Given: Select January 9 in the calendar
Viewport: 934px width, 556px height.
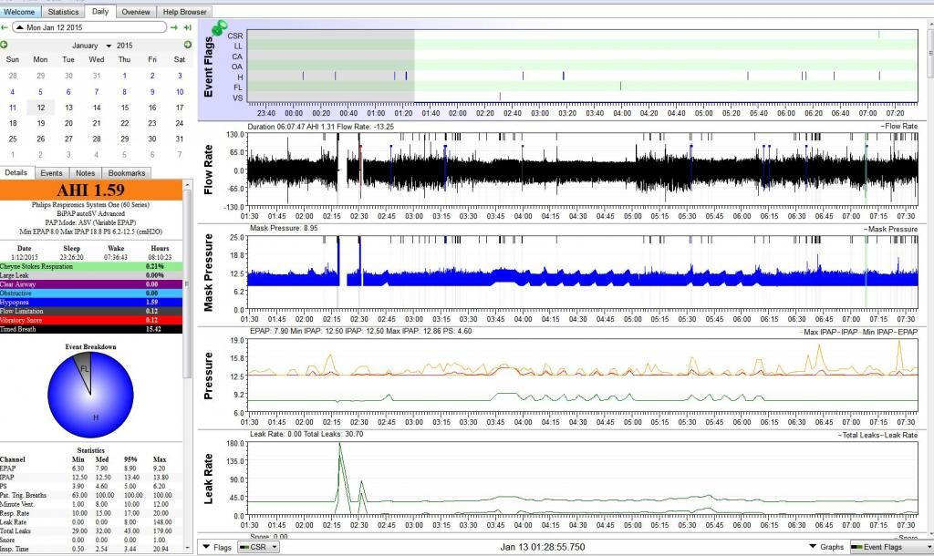Looking at the screenshot, I should (x=152, y=91).
